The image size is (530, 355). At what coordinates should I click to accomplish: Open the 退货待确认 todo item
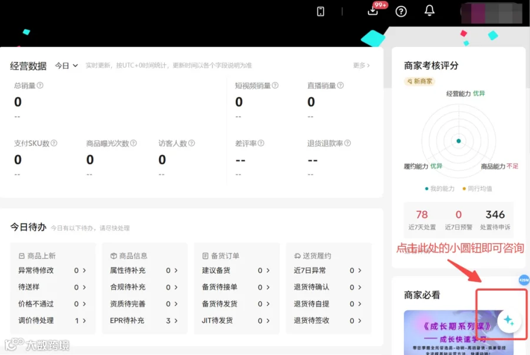(x=327, y=287)
